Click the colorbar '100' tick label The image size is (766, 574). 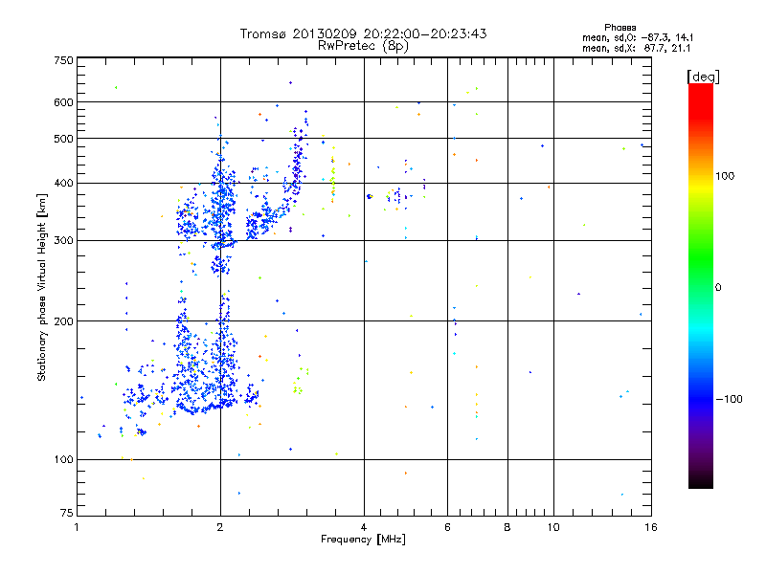tap(725, 176)
